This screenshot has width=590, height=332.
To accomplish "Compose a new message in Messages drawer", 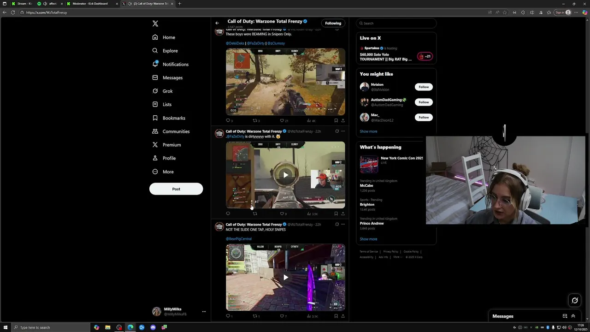I will [x=565, y=316].
